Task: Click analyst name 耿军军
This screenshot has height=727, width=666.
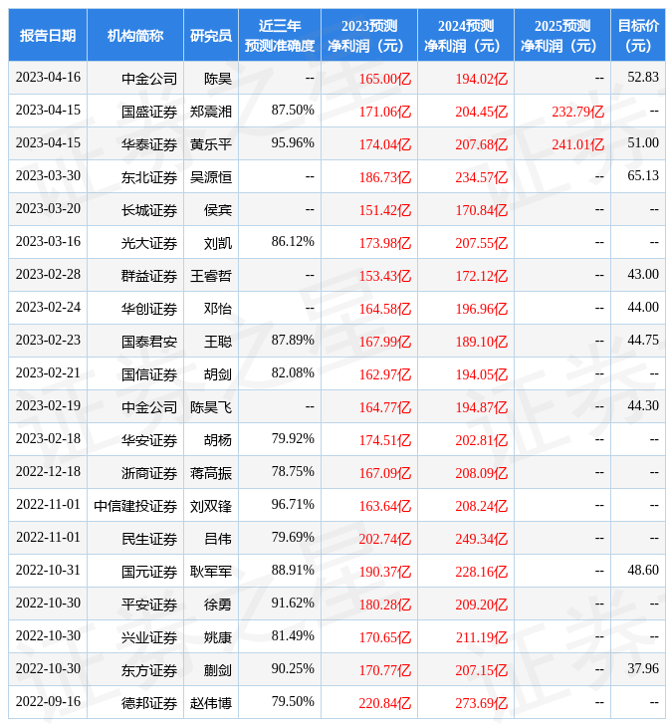Action: tap(210, 572)
